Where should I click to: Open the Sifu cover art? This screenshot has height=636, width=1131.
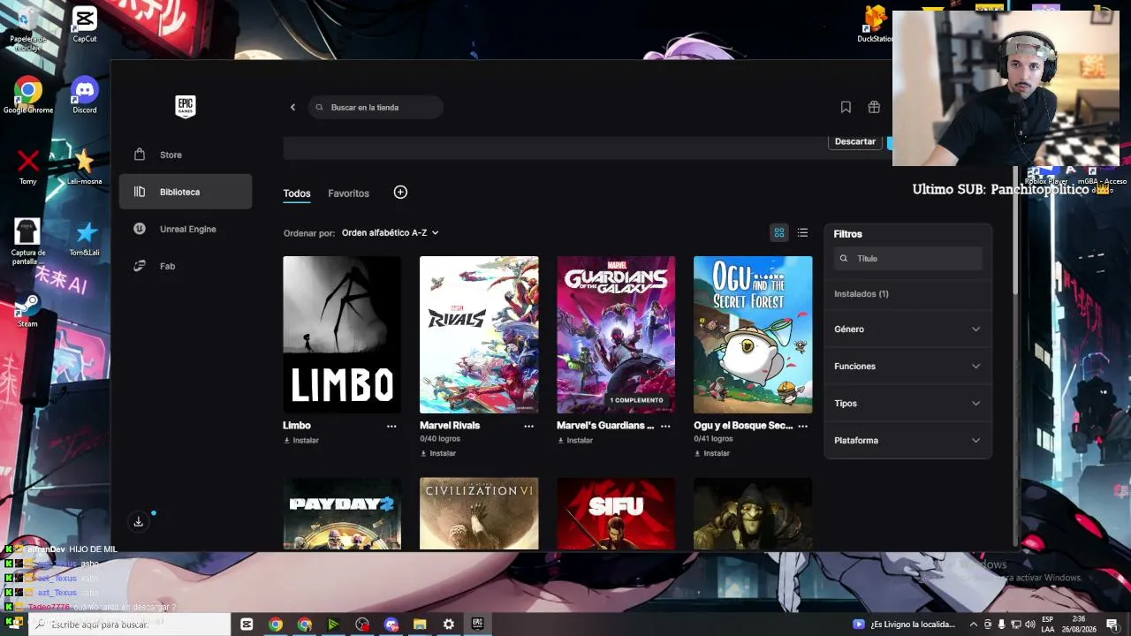point(616,513)
